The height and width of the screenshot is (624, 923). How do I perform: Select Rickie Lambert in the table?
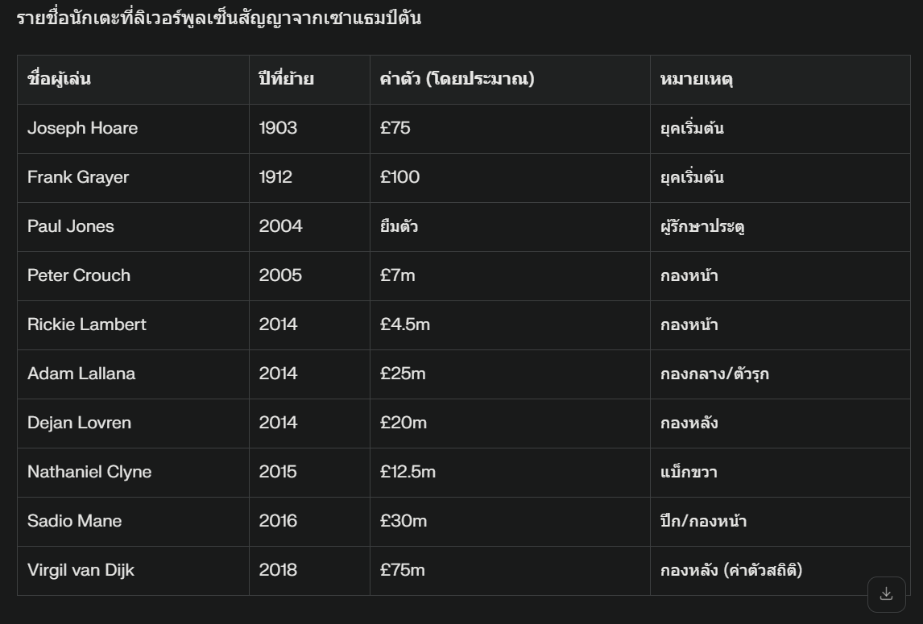86,324
